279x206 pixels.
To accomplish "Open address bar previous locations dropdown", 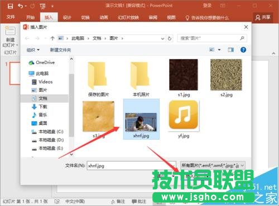I will (162, 38).
